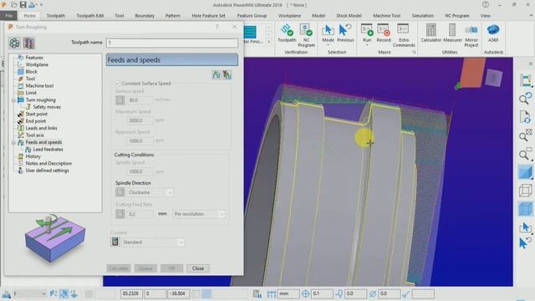Collapse the Feeds and speeds tree node
535x301 pixels.
pyautogui.click(x=13, y=142)
